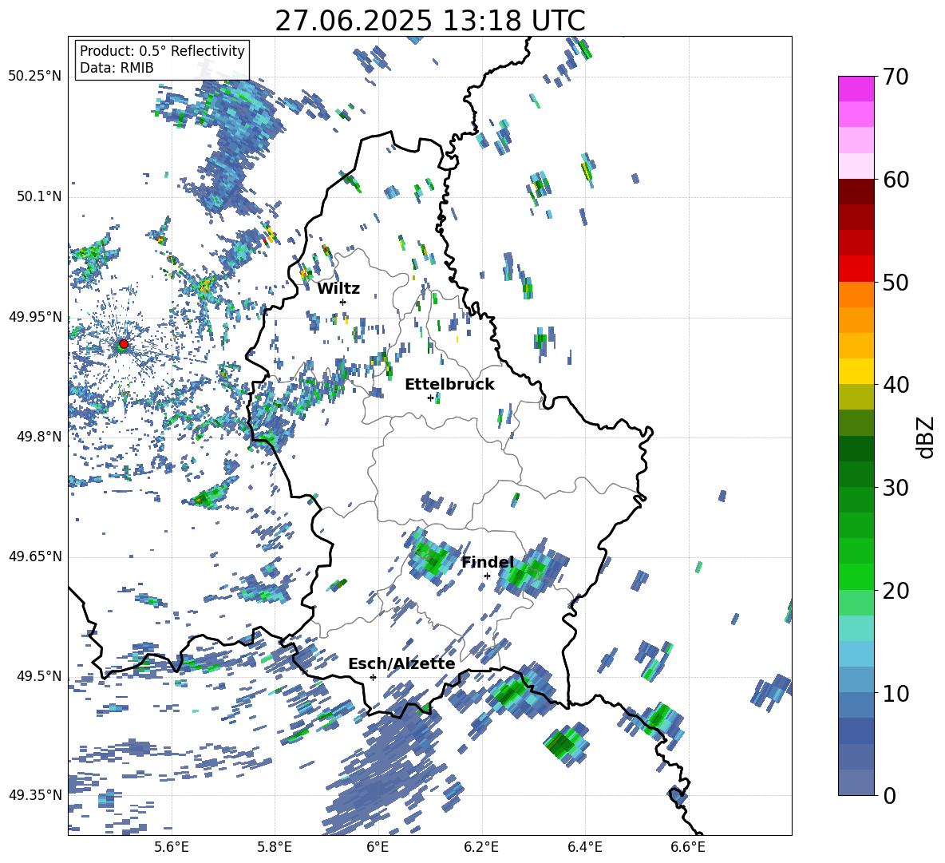945x863 pixels.
Task: Click the dark red colorbar segment below 60
Action: (856, 192)
